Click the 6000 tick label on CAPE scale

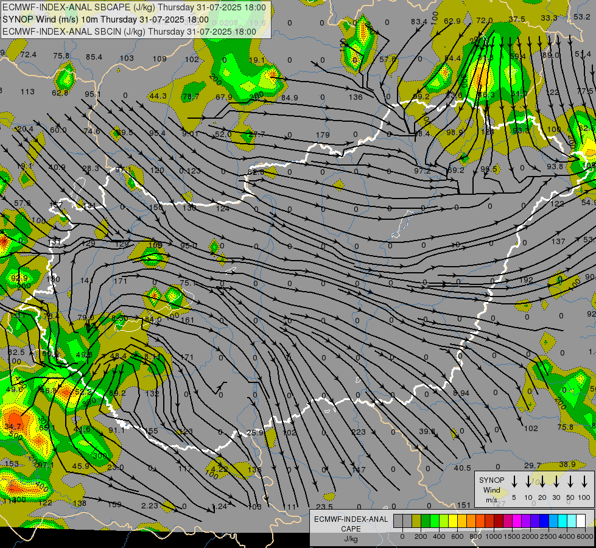pos(584,536)
